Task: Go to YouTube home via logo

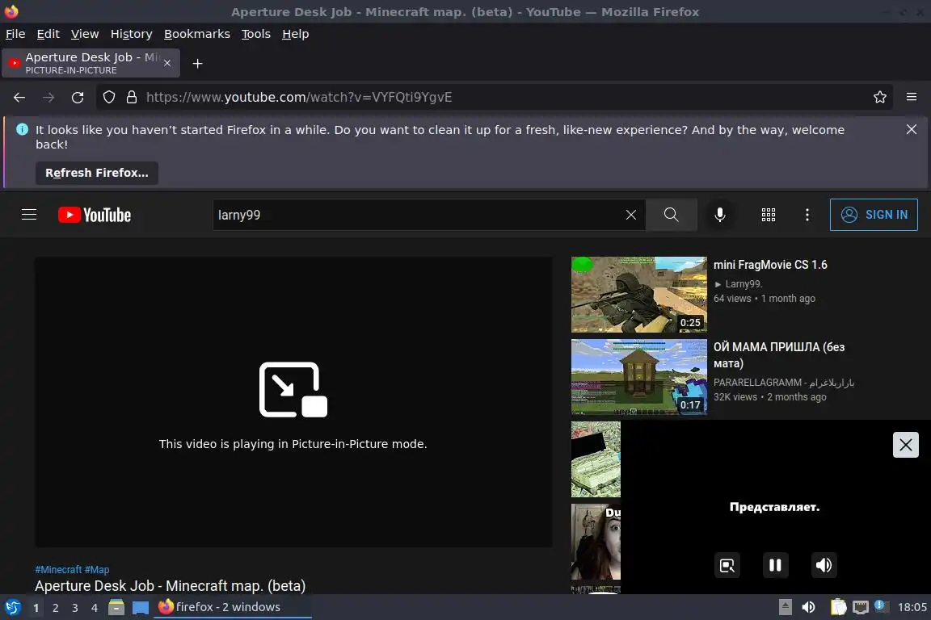Action: [x=95, y=215]
